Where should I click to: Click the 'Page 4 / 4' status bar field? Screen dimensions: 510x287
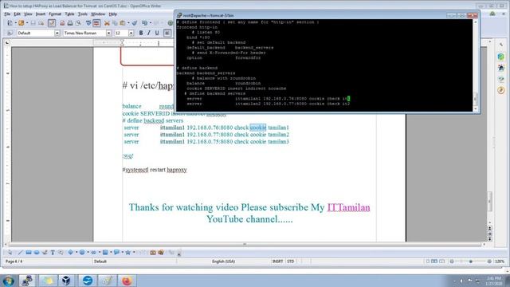14,261
